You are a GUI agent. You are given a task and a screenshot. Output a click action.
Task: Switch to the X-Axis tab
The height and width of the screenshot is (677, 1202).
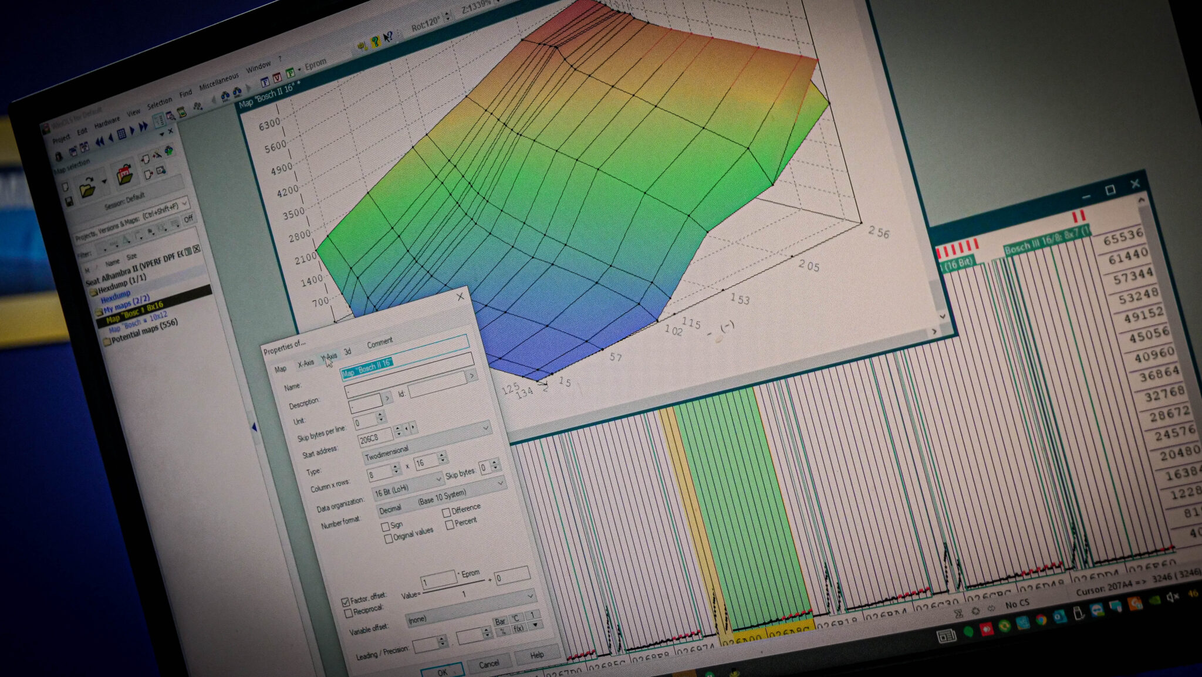[306, 364]
